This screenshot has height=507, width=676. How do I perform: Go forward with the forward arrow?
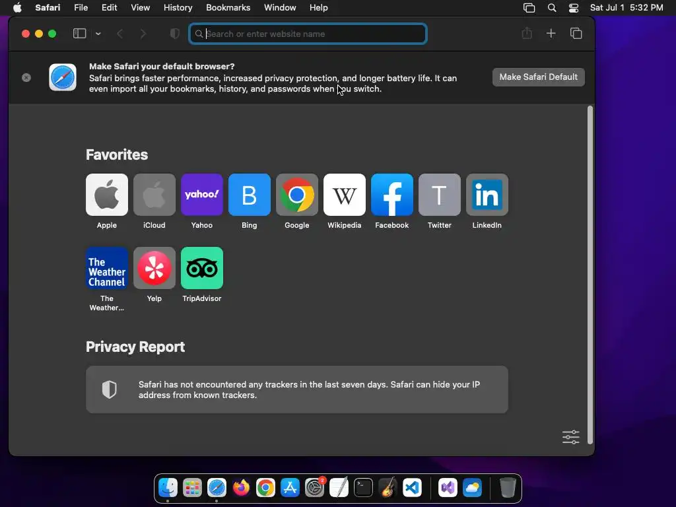coord(143,34)
